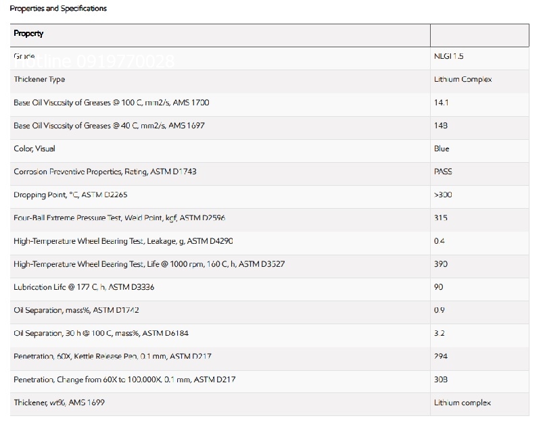This screenshot has width=545, height=435.
Task: Select the Dropping Point row label
Action: coord(70,195)
